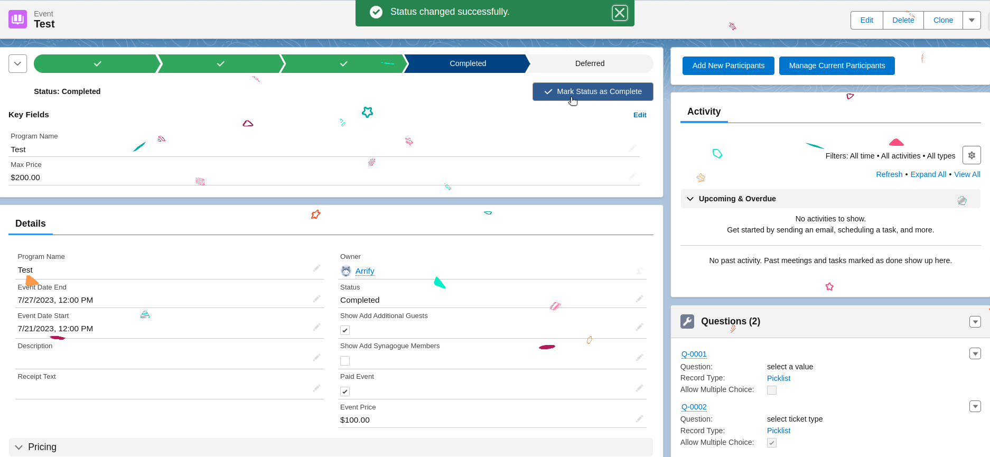Click the Event object icon in header
The image size is (990, 457).
tap(17, 19)
